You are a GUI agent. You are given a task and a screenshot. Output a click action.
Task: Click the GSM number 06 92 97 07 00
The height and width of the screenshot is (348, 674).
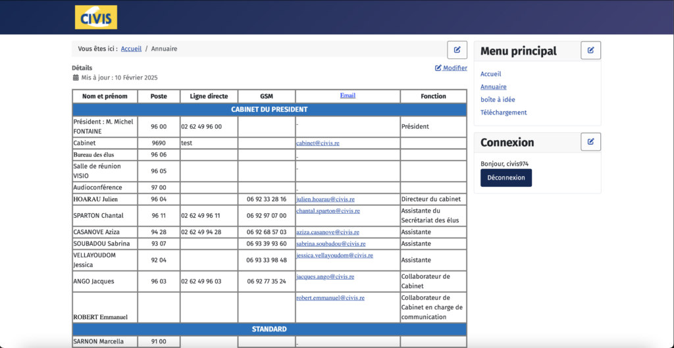click(267, 216)
